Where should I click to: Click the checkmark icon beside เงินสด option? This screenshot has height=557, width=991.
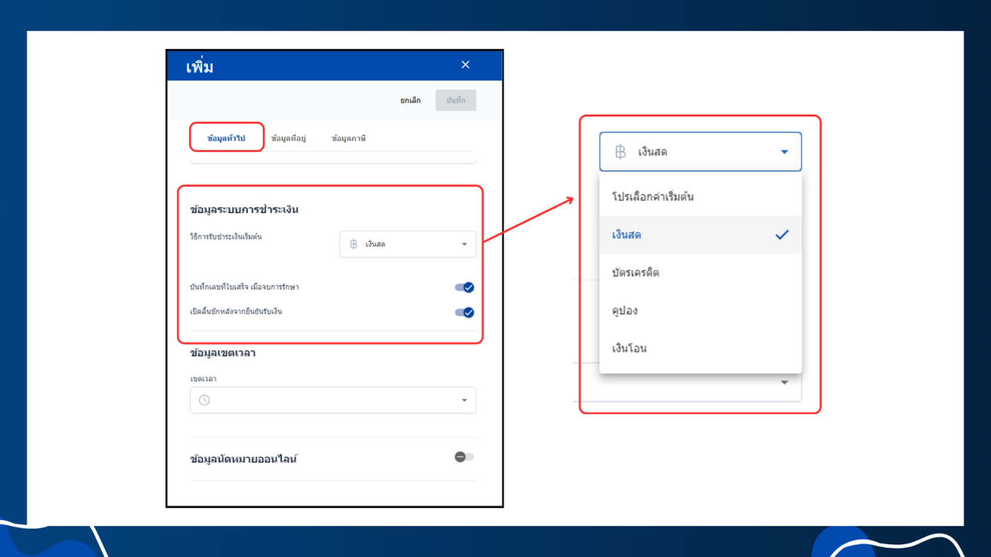click(781, 234)
